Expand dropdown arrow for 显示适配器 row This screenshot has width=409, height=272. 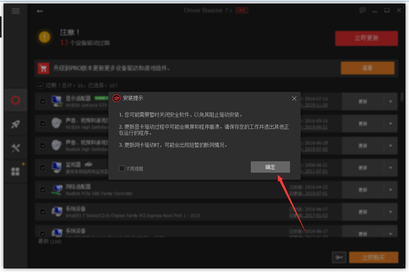(x=390, y=102)
